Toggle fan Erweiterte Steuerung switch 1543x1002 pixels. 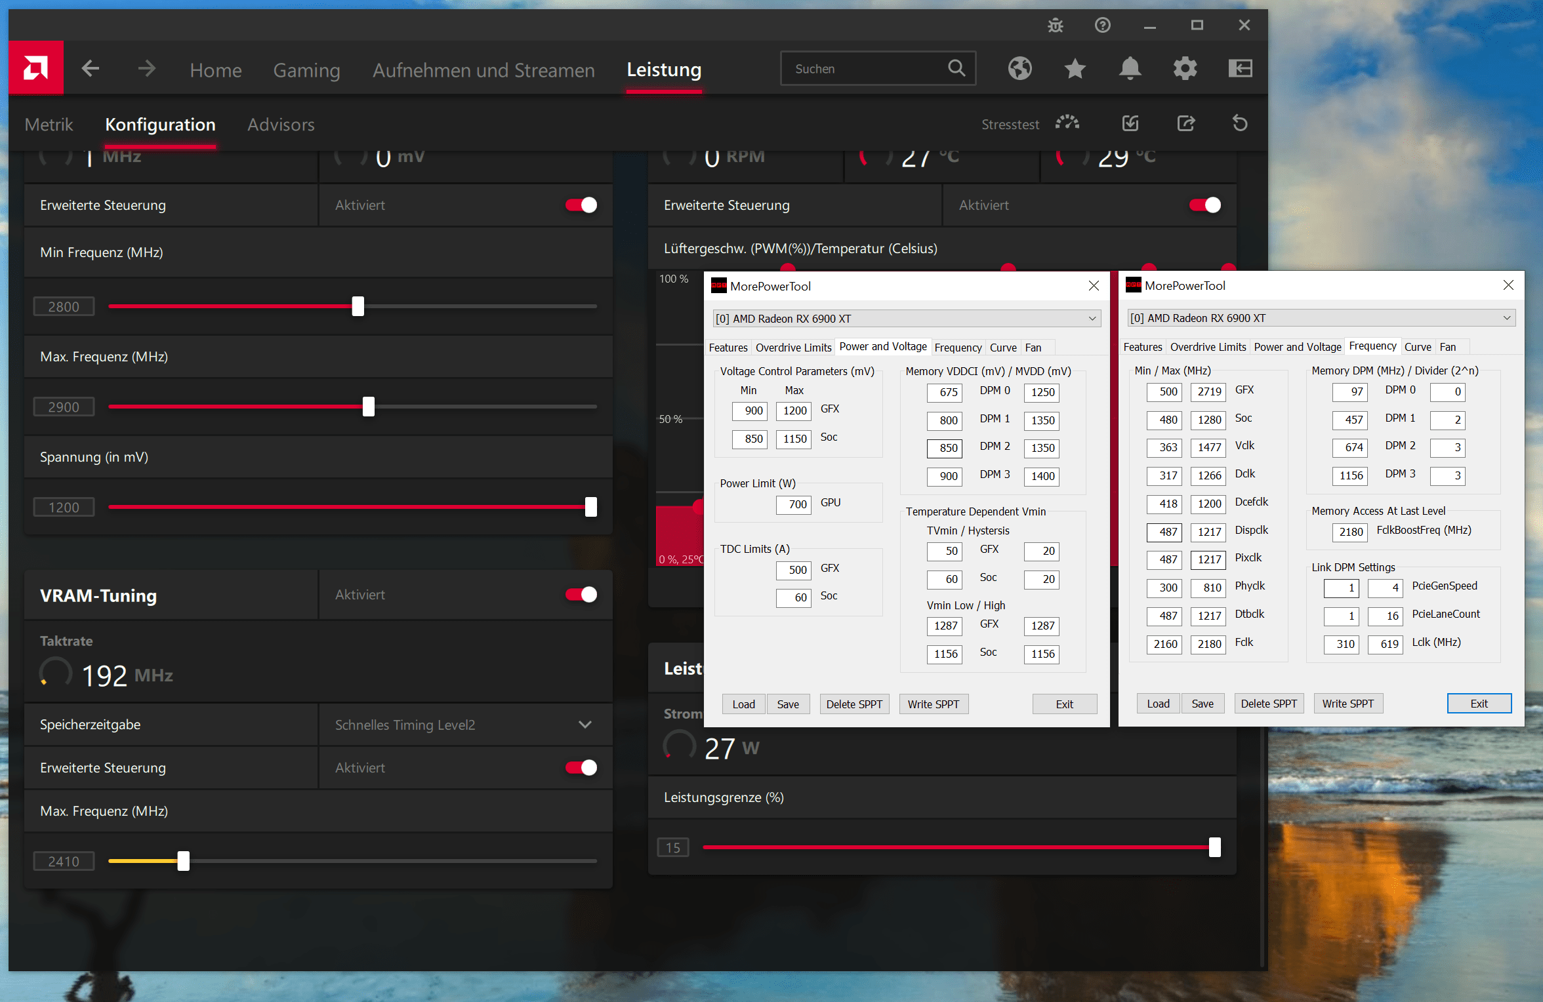click(x=1204, y=205)
